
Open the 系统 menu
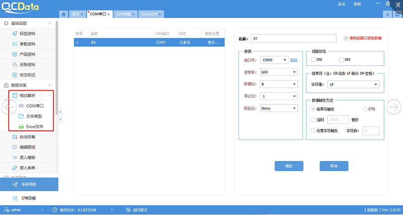click(341, 4)
